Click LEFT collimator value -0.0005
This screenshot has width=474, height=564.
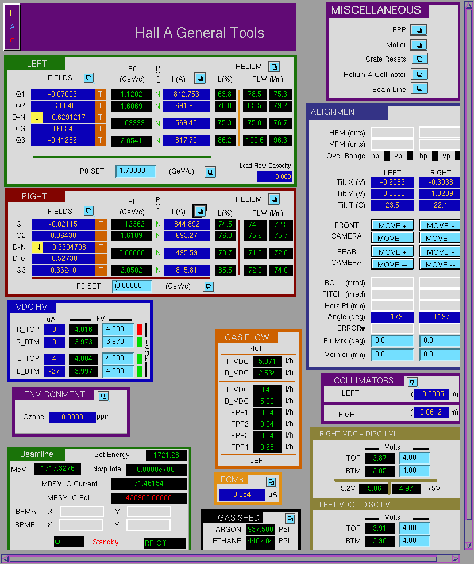point(431,394)
